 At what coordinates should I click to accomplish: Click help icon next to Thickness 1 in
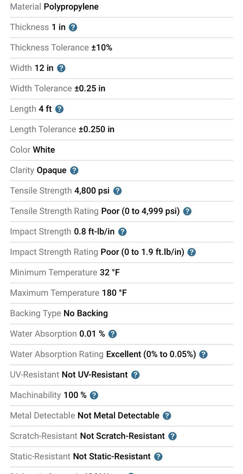pyautogui.click(x=73, y=27)
